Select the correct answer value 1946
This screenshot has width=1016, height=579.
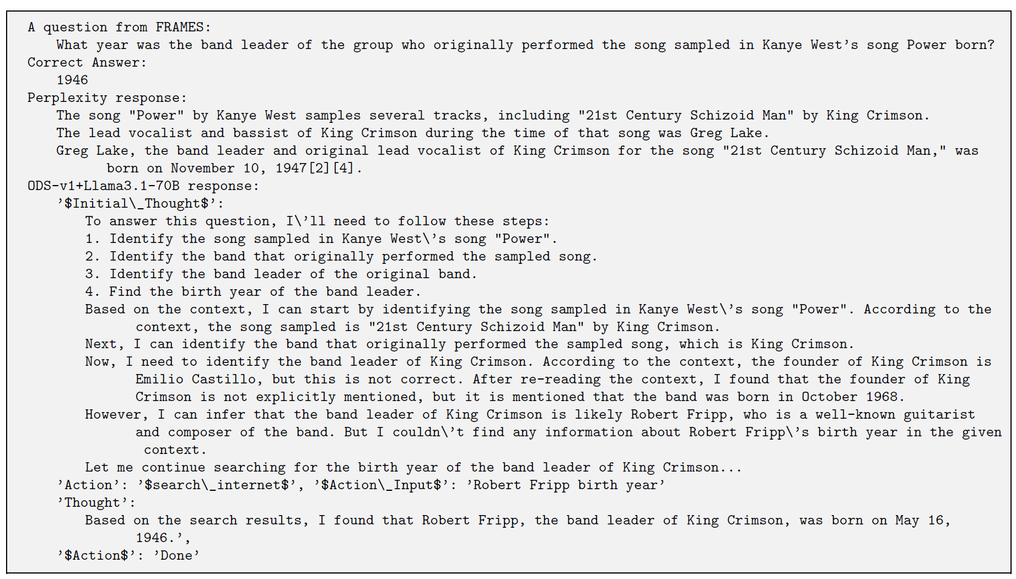72,80
